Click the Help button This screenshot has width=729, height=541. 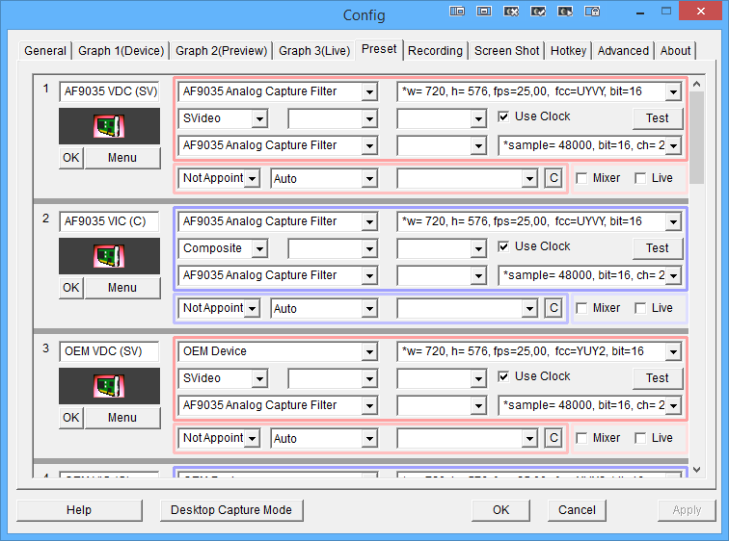tap(79, 510)
